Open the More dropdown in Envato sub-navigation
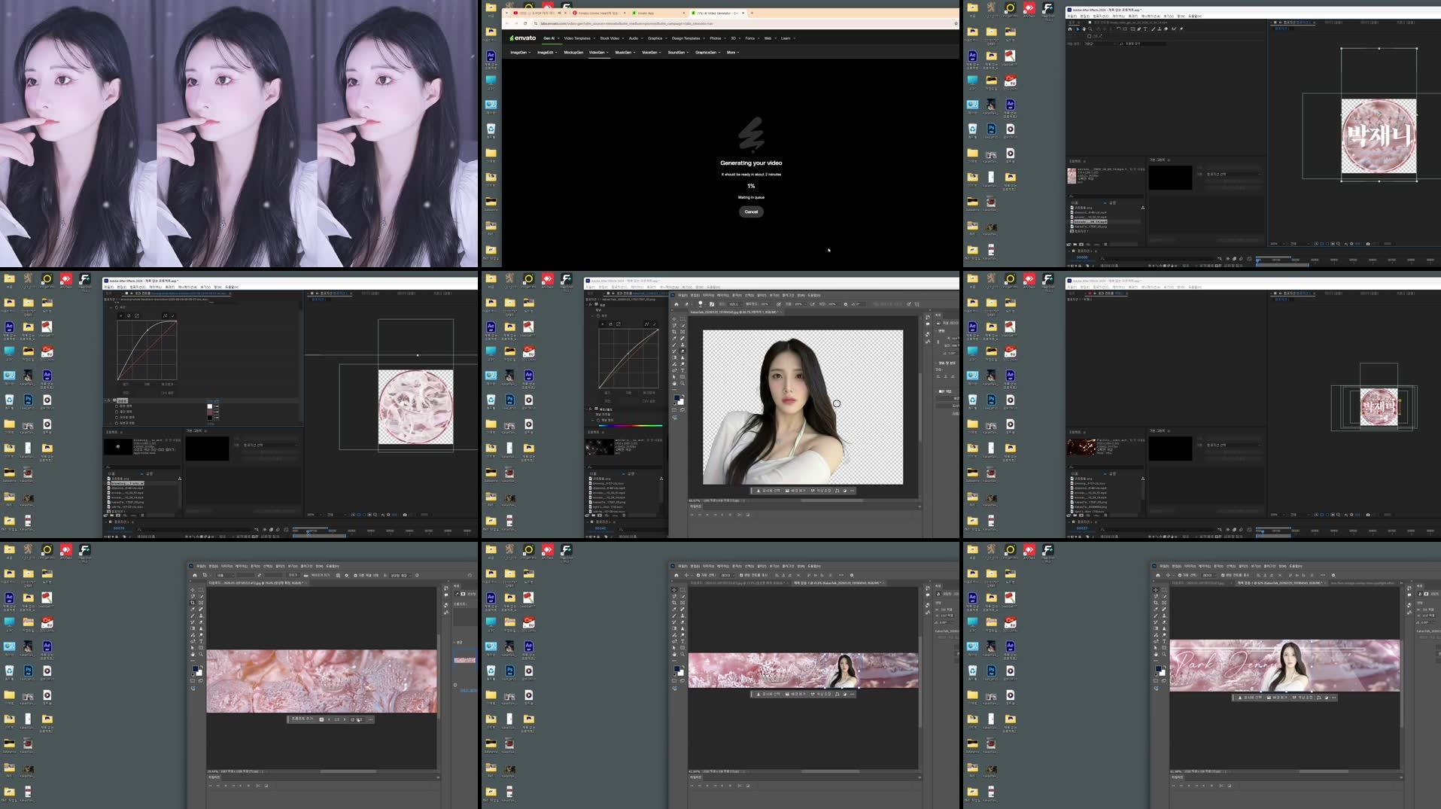This screenshot has height=809, width=1441. tap(731, 53)
